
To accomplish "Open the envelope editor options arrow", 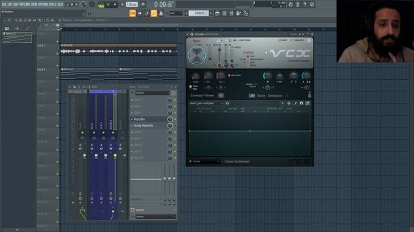I will point(283,103).
